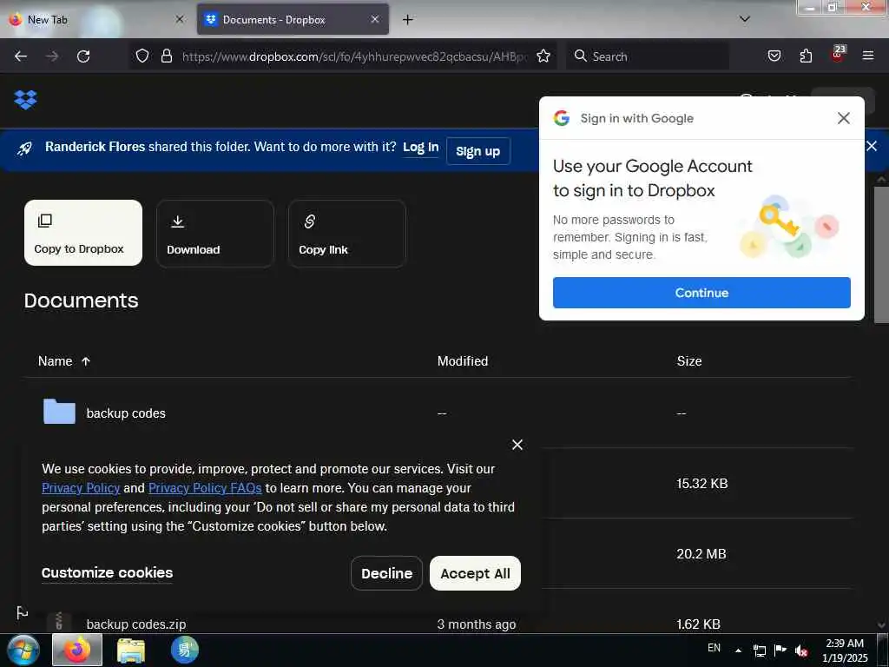The height and width of the screenshot is (667, 889).
Task: Open Windows Start menu orb
Action: pyautogui.click(x=23, y=650)
